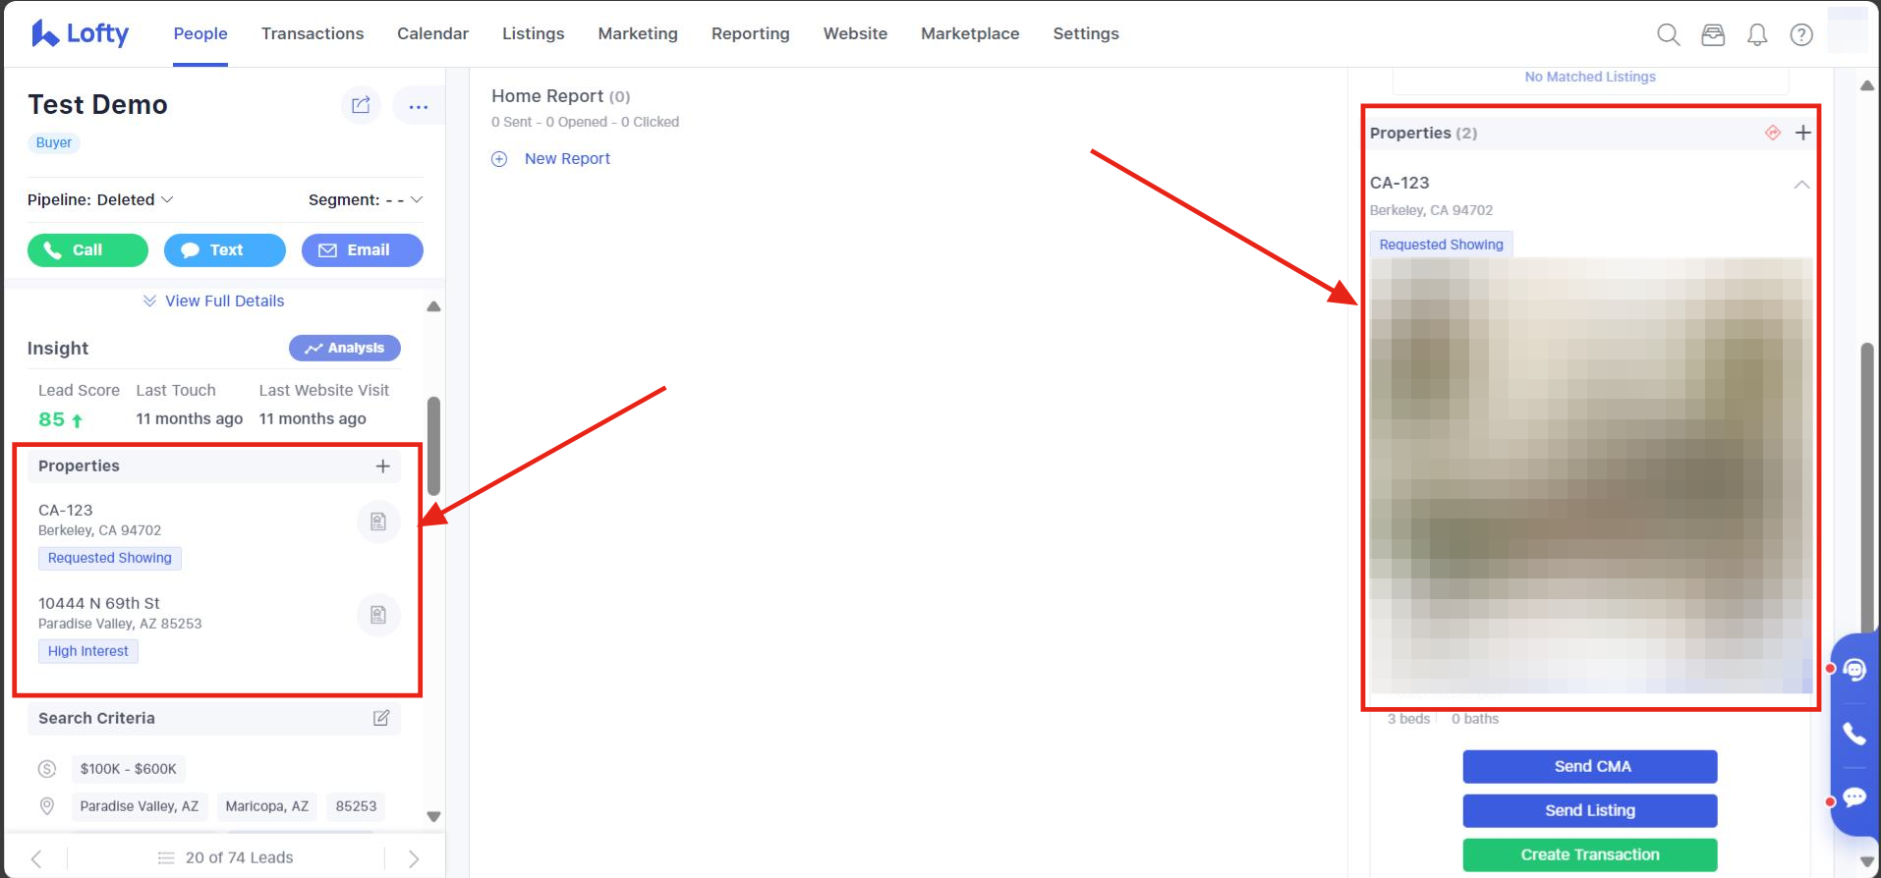Edit Search Criteria with pencil icon

pyautogui.click(x=381, y=718)
